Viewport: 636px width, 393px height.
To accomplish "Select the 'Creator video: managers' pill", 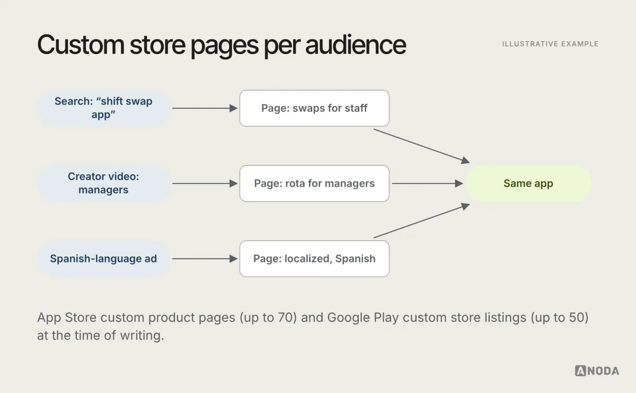I will point(103,184).
